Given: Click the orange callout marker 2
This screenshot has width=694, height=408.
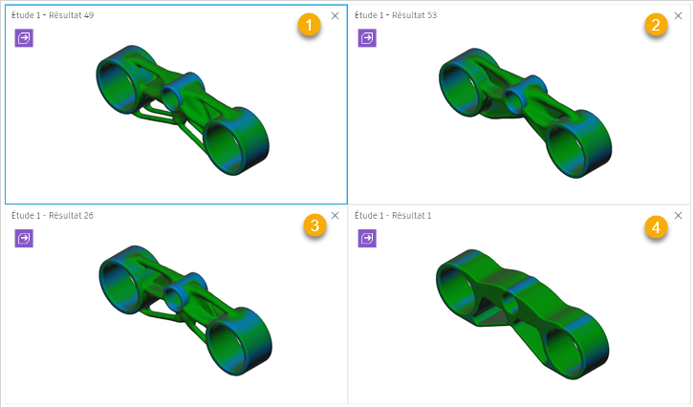Looking at the screenshot, I should [x=656, y=25].
